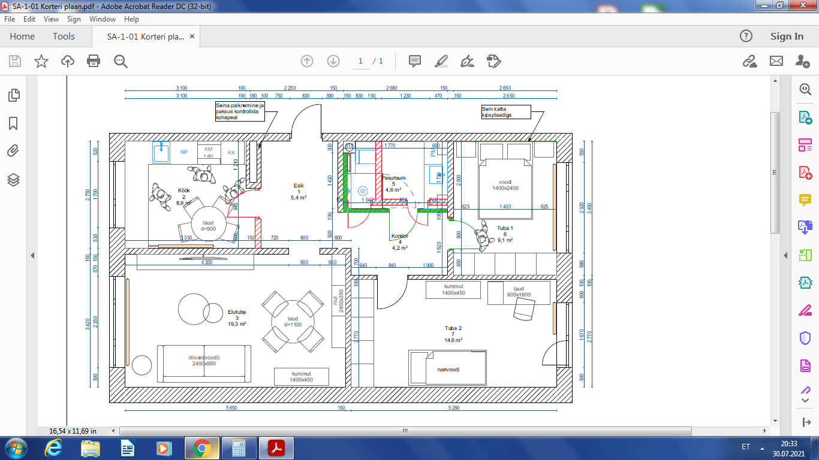
Task: Click the current page number field
Action: [360, 61]
